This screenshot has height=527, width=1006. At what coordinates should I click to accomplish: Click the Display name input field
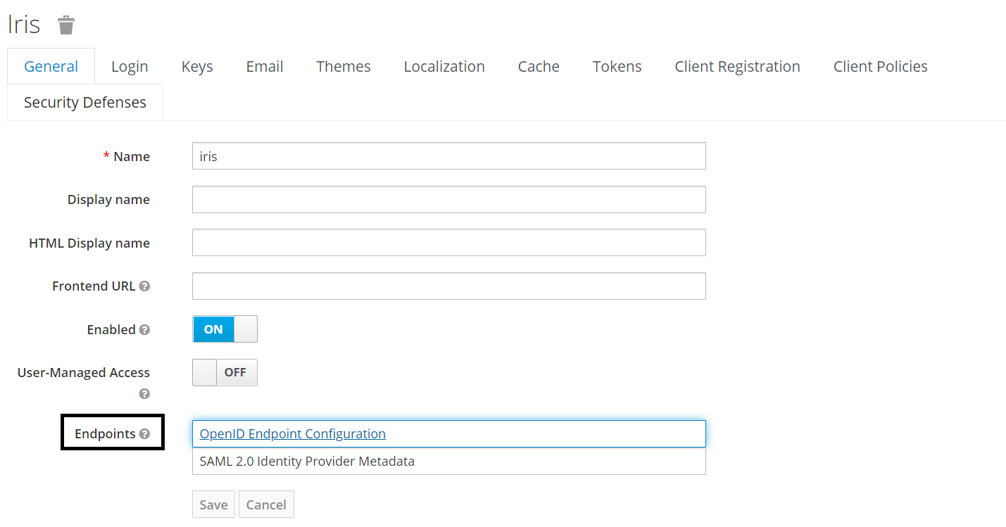tap(448, 200)
